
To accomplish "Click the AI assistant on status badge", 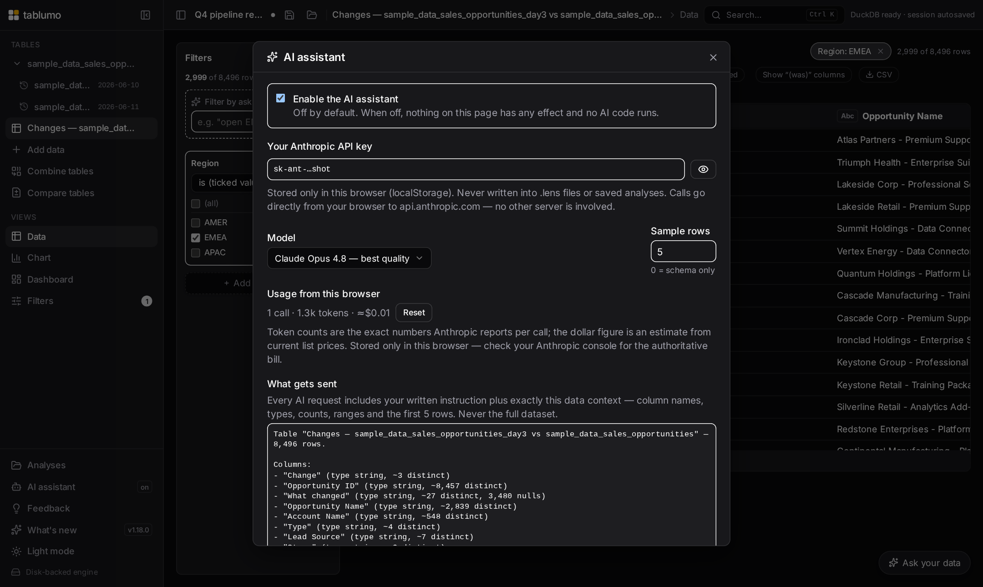I will pyautogui.click(x=145, y=487).
